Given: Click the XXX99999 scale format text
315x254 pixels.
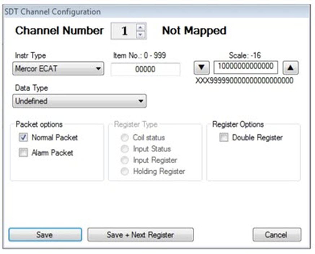Looking at the screenshot, I should point(245,81).
